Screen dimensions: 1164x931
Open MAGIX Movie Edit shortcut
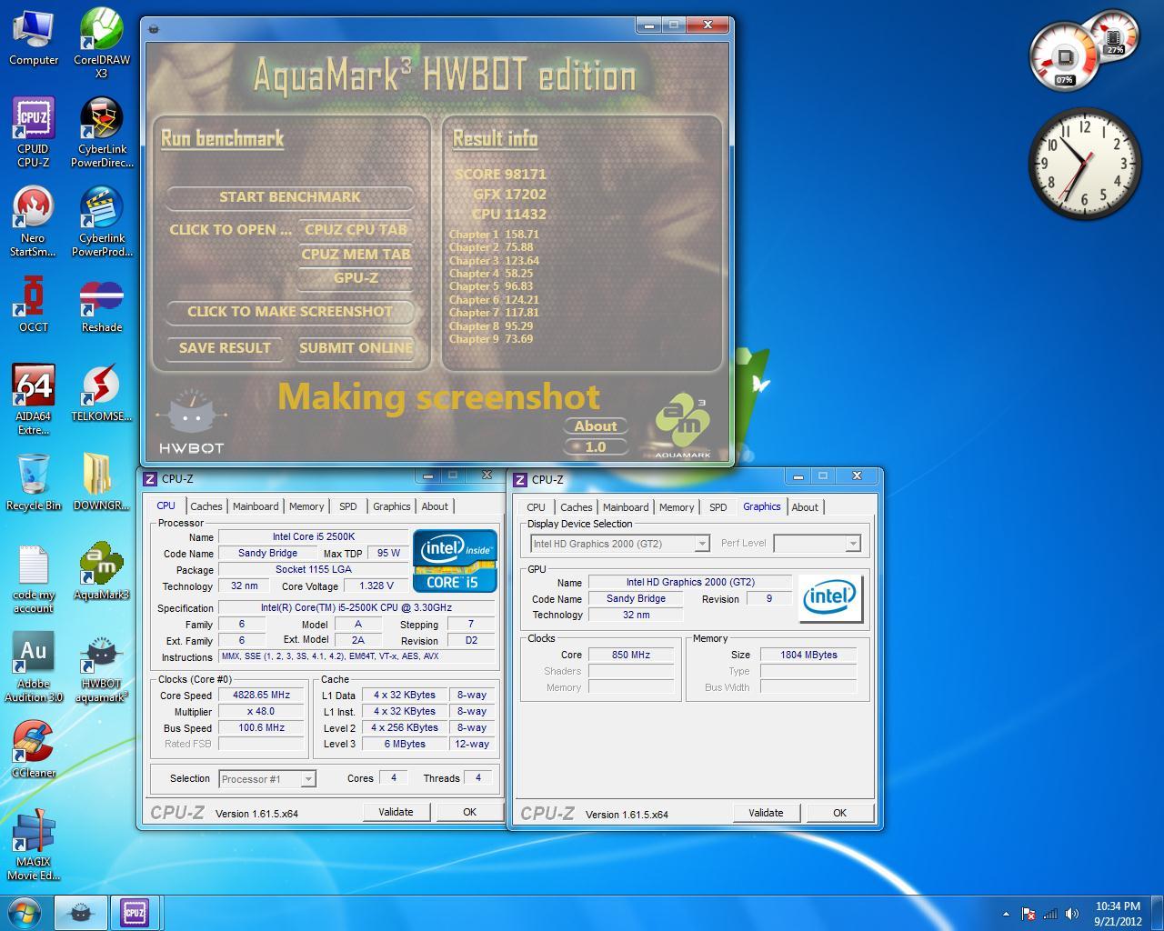(34, 846)
